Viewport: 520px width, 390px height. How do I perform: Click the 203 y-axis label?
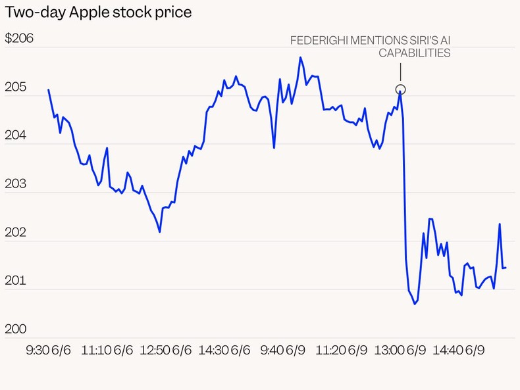(x=15, y=184)
